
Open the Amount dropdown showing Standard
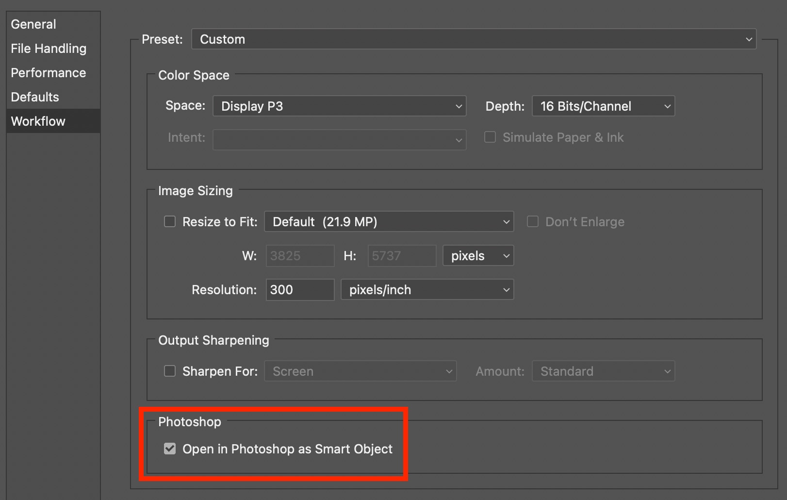(603, 371)
